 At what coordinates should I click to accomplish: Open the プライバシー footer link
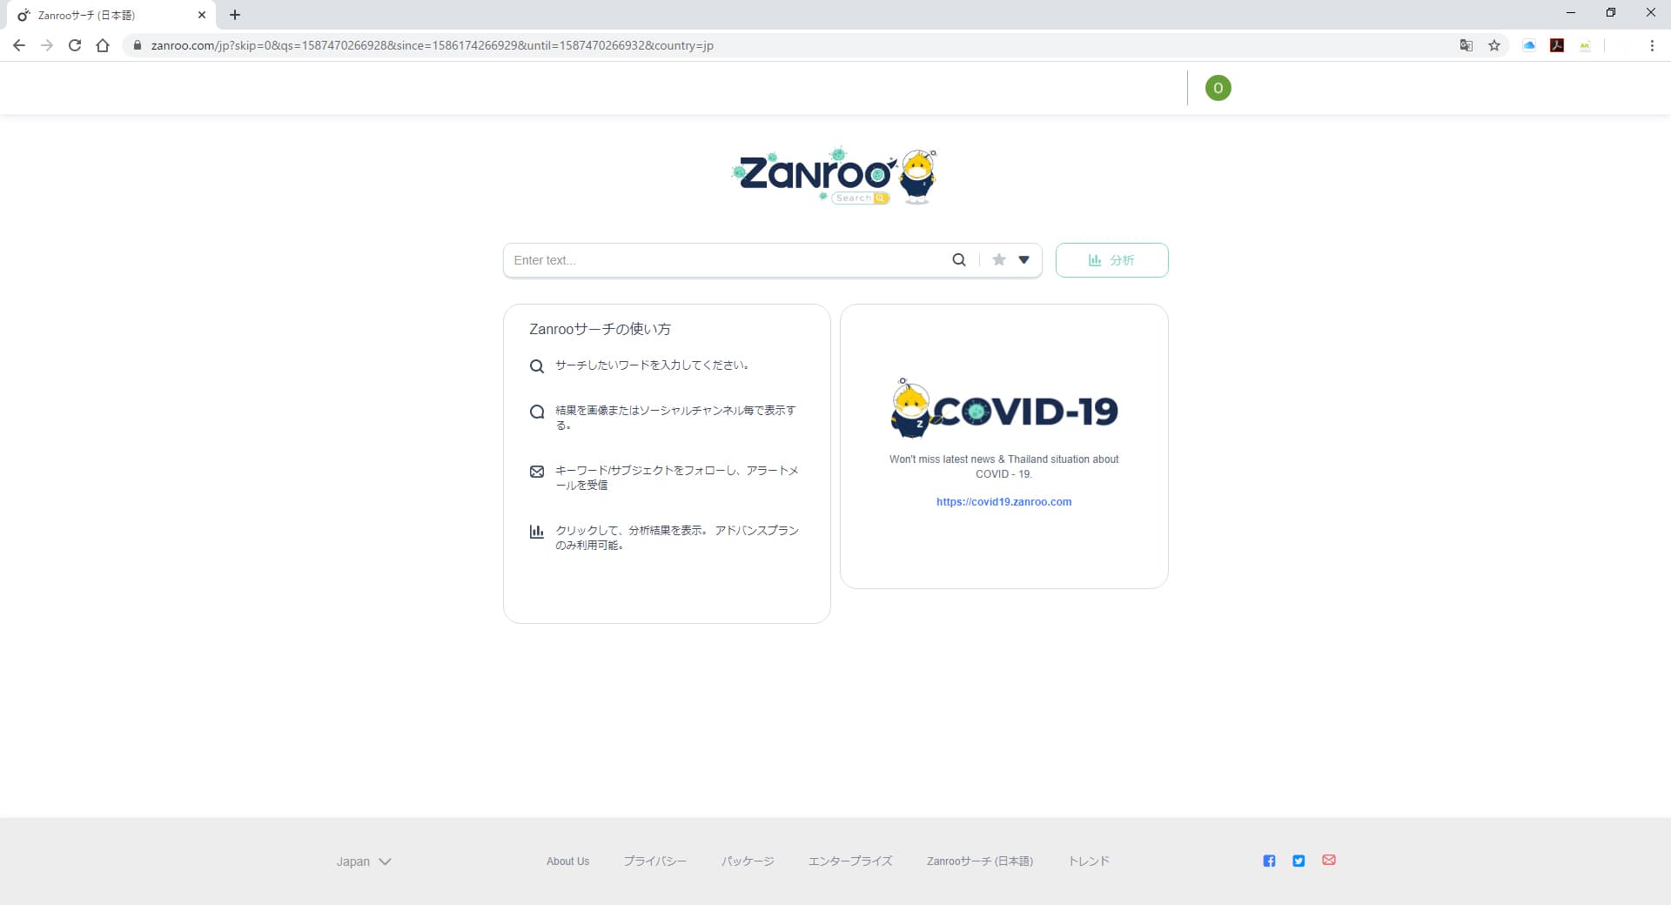pyautogui.click(x=654, y=861)
